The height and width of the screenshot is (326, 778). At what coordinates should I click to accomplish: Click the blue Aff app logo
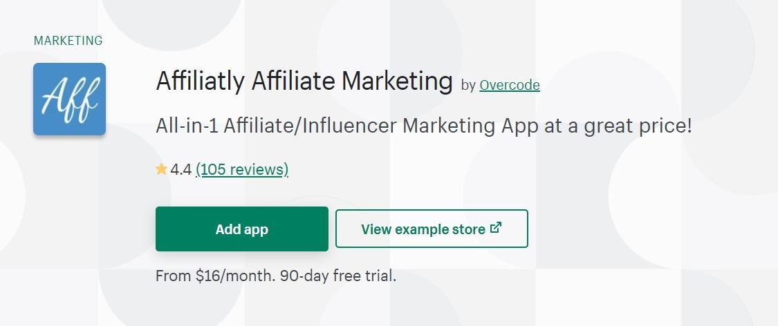click(69, 99)
